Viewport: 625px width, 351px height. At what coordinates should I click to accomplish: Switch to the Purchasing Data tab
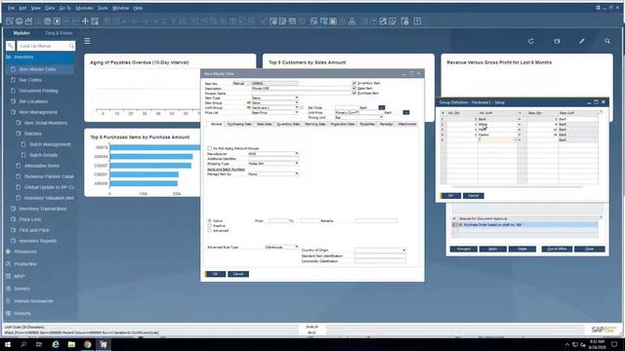(x=239, y=124)
